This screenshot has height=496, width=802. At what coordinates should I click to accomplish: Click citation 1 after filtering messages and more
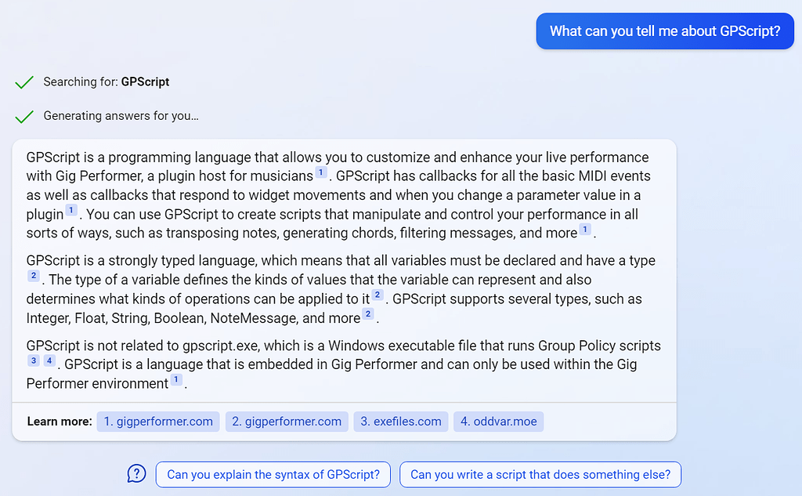pos(584,229)
